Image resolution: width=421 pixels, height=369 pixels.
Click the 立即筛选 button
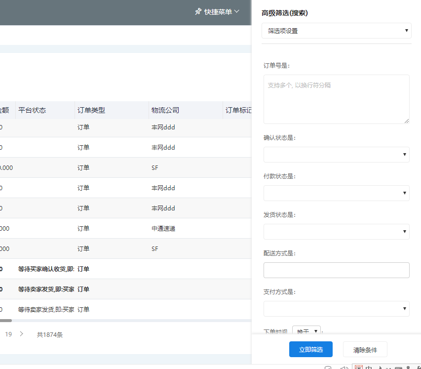pos(310,349)
